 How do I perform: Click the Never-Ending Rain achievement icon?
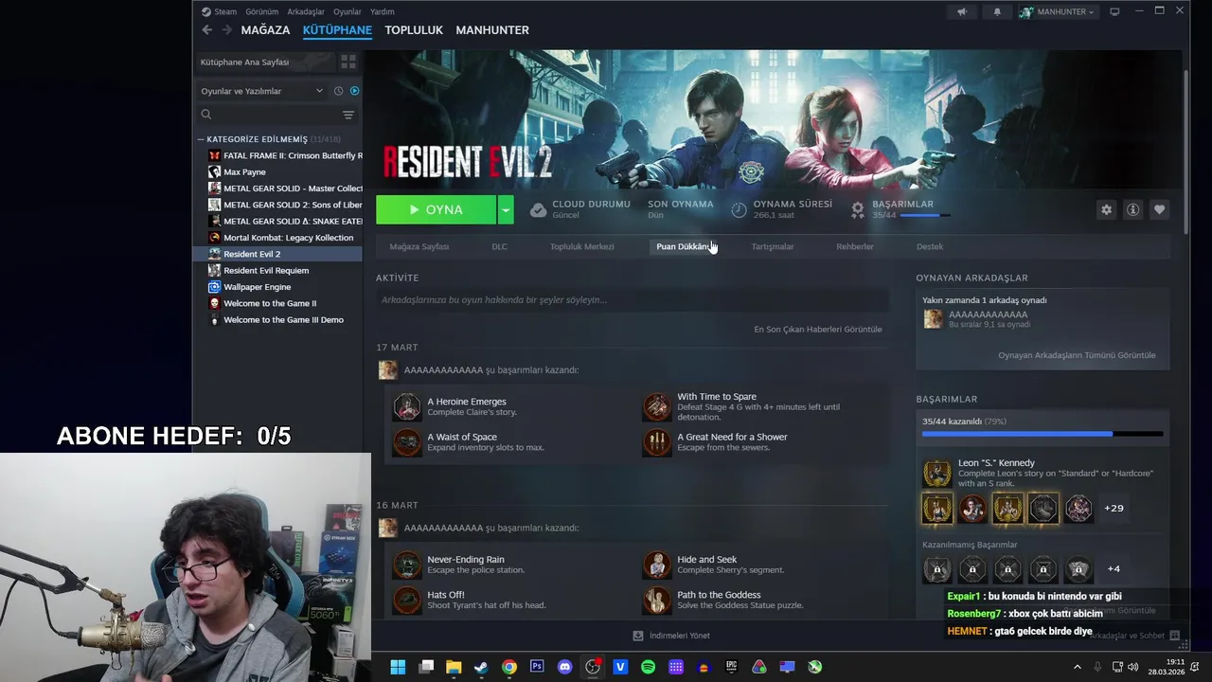(407, 565)
